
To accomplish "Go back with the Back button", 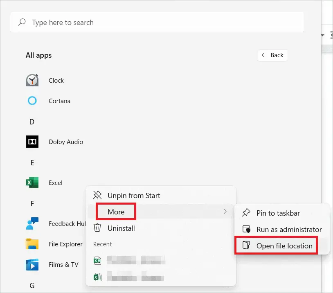I will [x=272, y=55].
